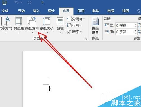The image size is (141, 107).
Task: Increase the right indent 右 value
Action: pos(135,30)
